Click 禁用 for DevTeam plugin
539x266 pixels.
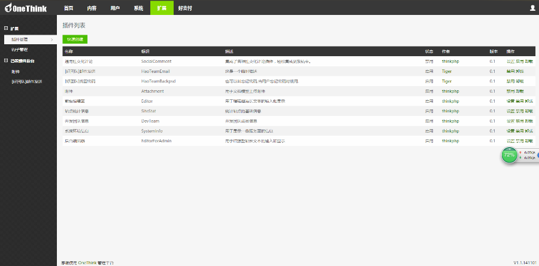tap(519, 121)
